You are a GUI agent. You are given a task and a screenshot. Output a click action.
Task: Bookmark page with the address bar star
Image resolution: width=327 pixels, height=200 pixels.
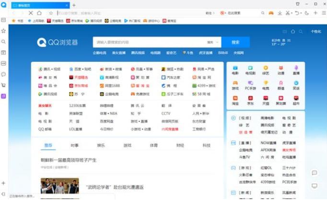click(x=51, y=13)
